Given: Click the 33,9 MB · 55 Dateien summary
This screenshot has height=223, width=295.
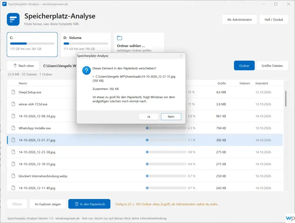Looking at the screenshot, I should (30, 74).
